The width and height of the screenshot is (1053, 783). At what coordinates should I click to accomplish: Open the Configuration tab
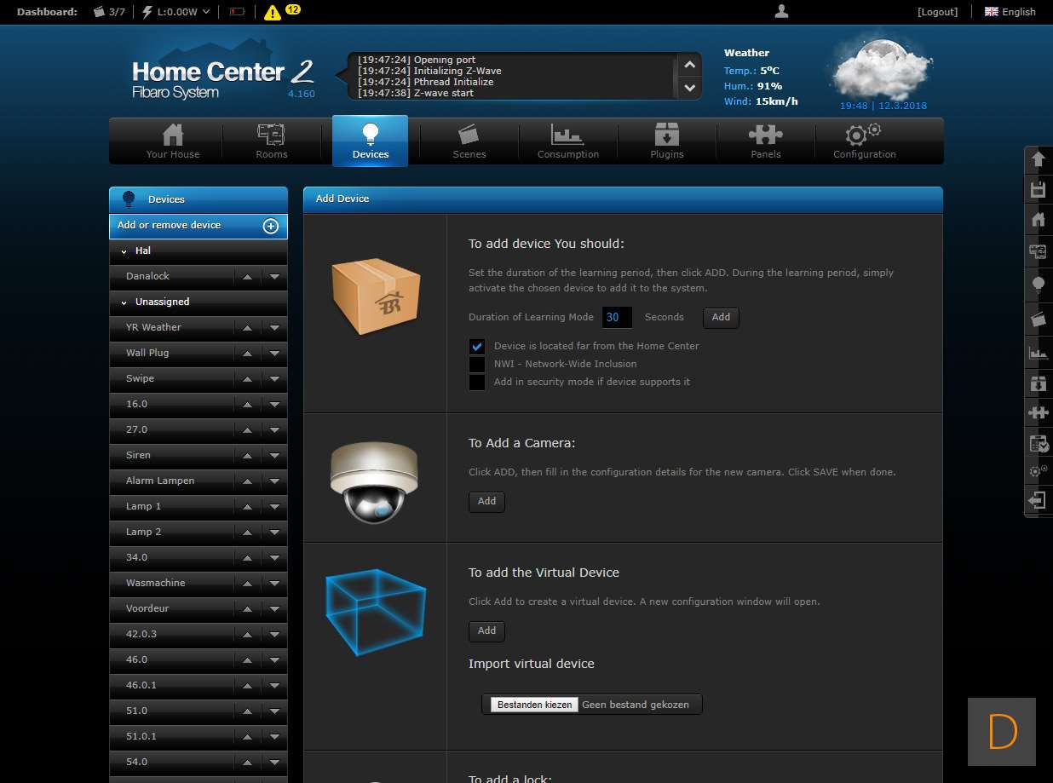[865, 141]
